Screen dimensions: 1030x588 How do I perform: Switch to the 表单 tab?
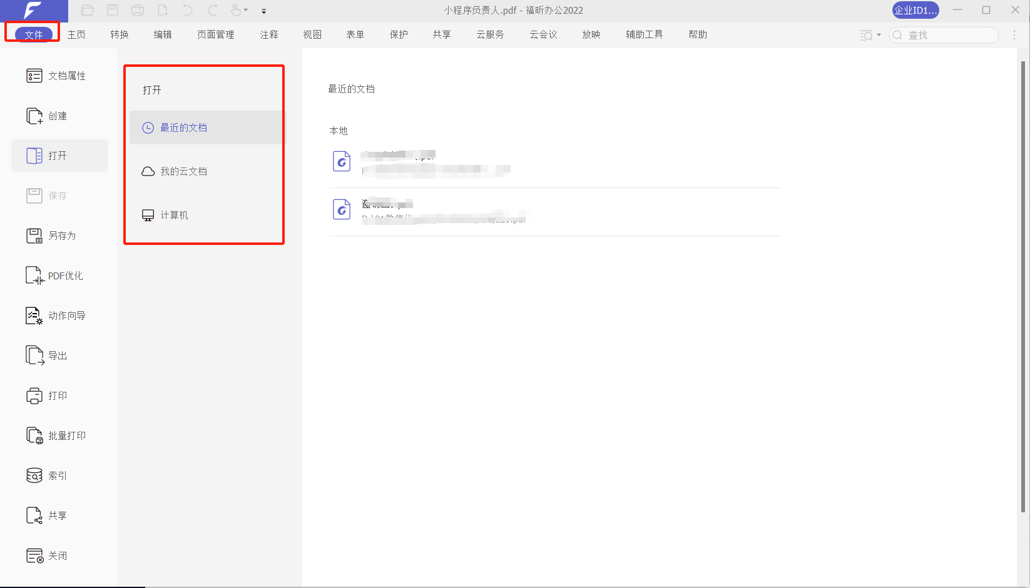[355, 34]
